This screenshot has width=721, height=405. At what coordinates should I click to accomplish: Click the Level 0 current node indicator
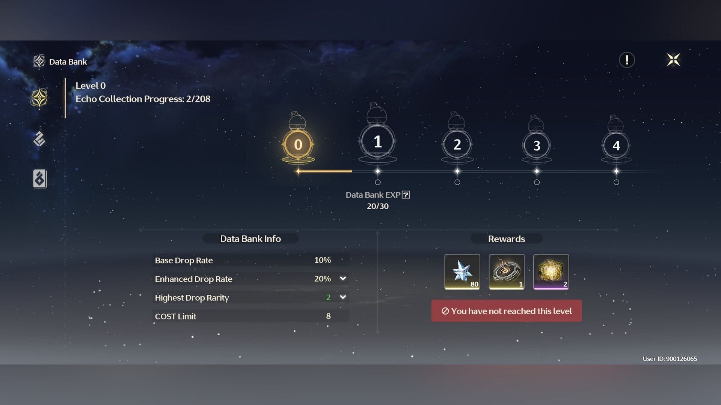pyautogui.click(x=298, y=144)
